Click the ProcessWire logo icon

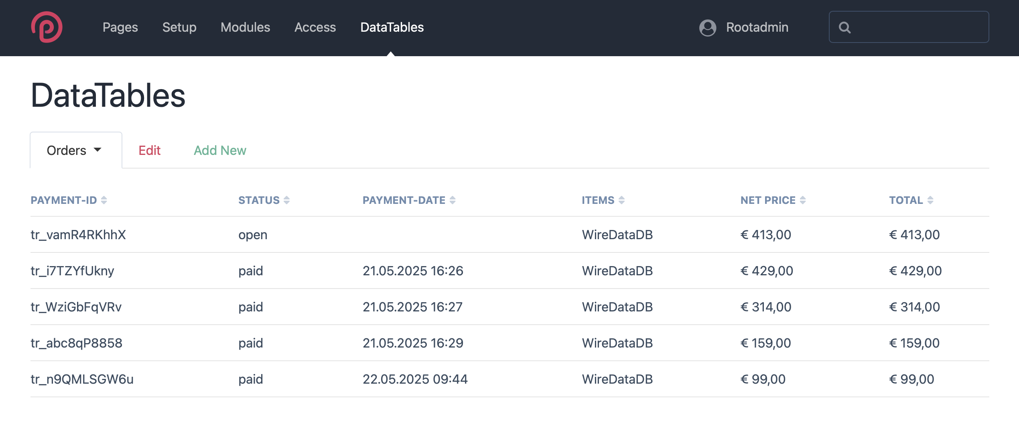pyautogui.click(x=47, y=27)
